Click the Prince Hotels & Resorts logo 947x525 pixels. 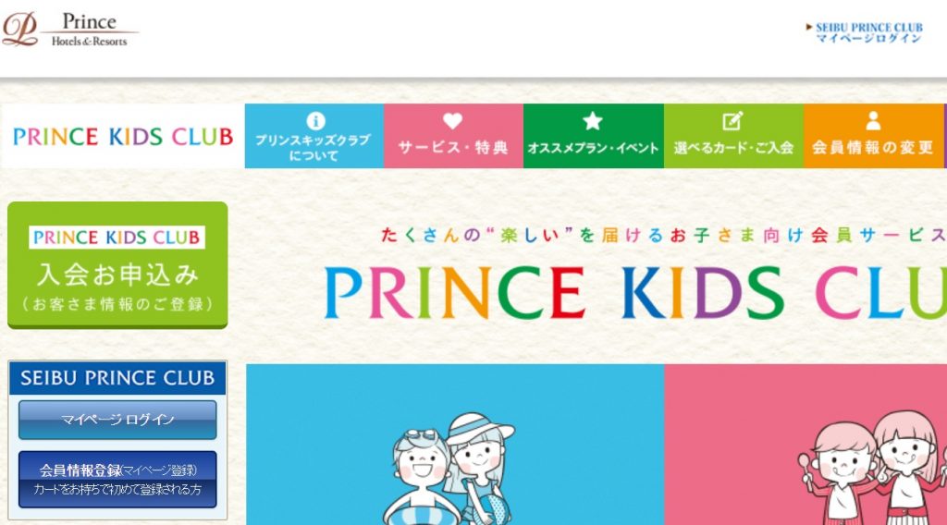click(x=70, y=30)
